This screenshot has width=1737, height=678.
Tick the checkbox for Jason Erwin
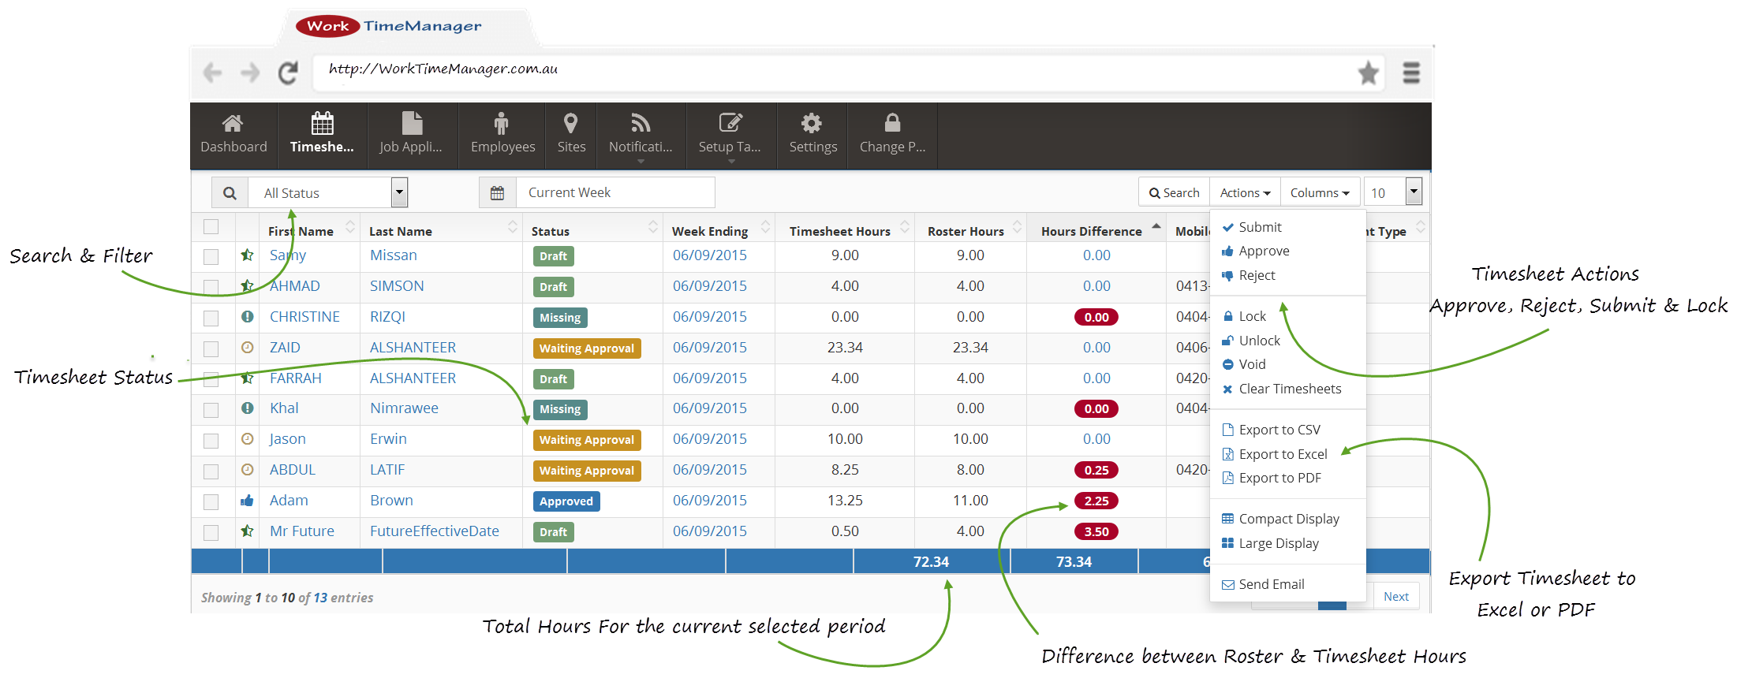[211, 441]
